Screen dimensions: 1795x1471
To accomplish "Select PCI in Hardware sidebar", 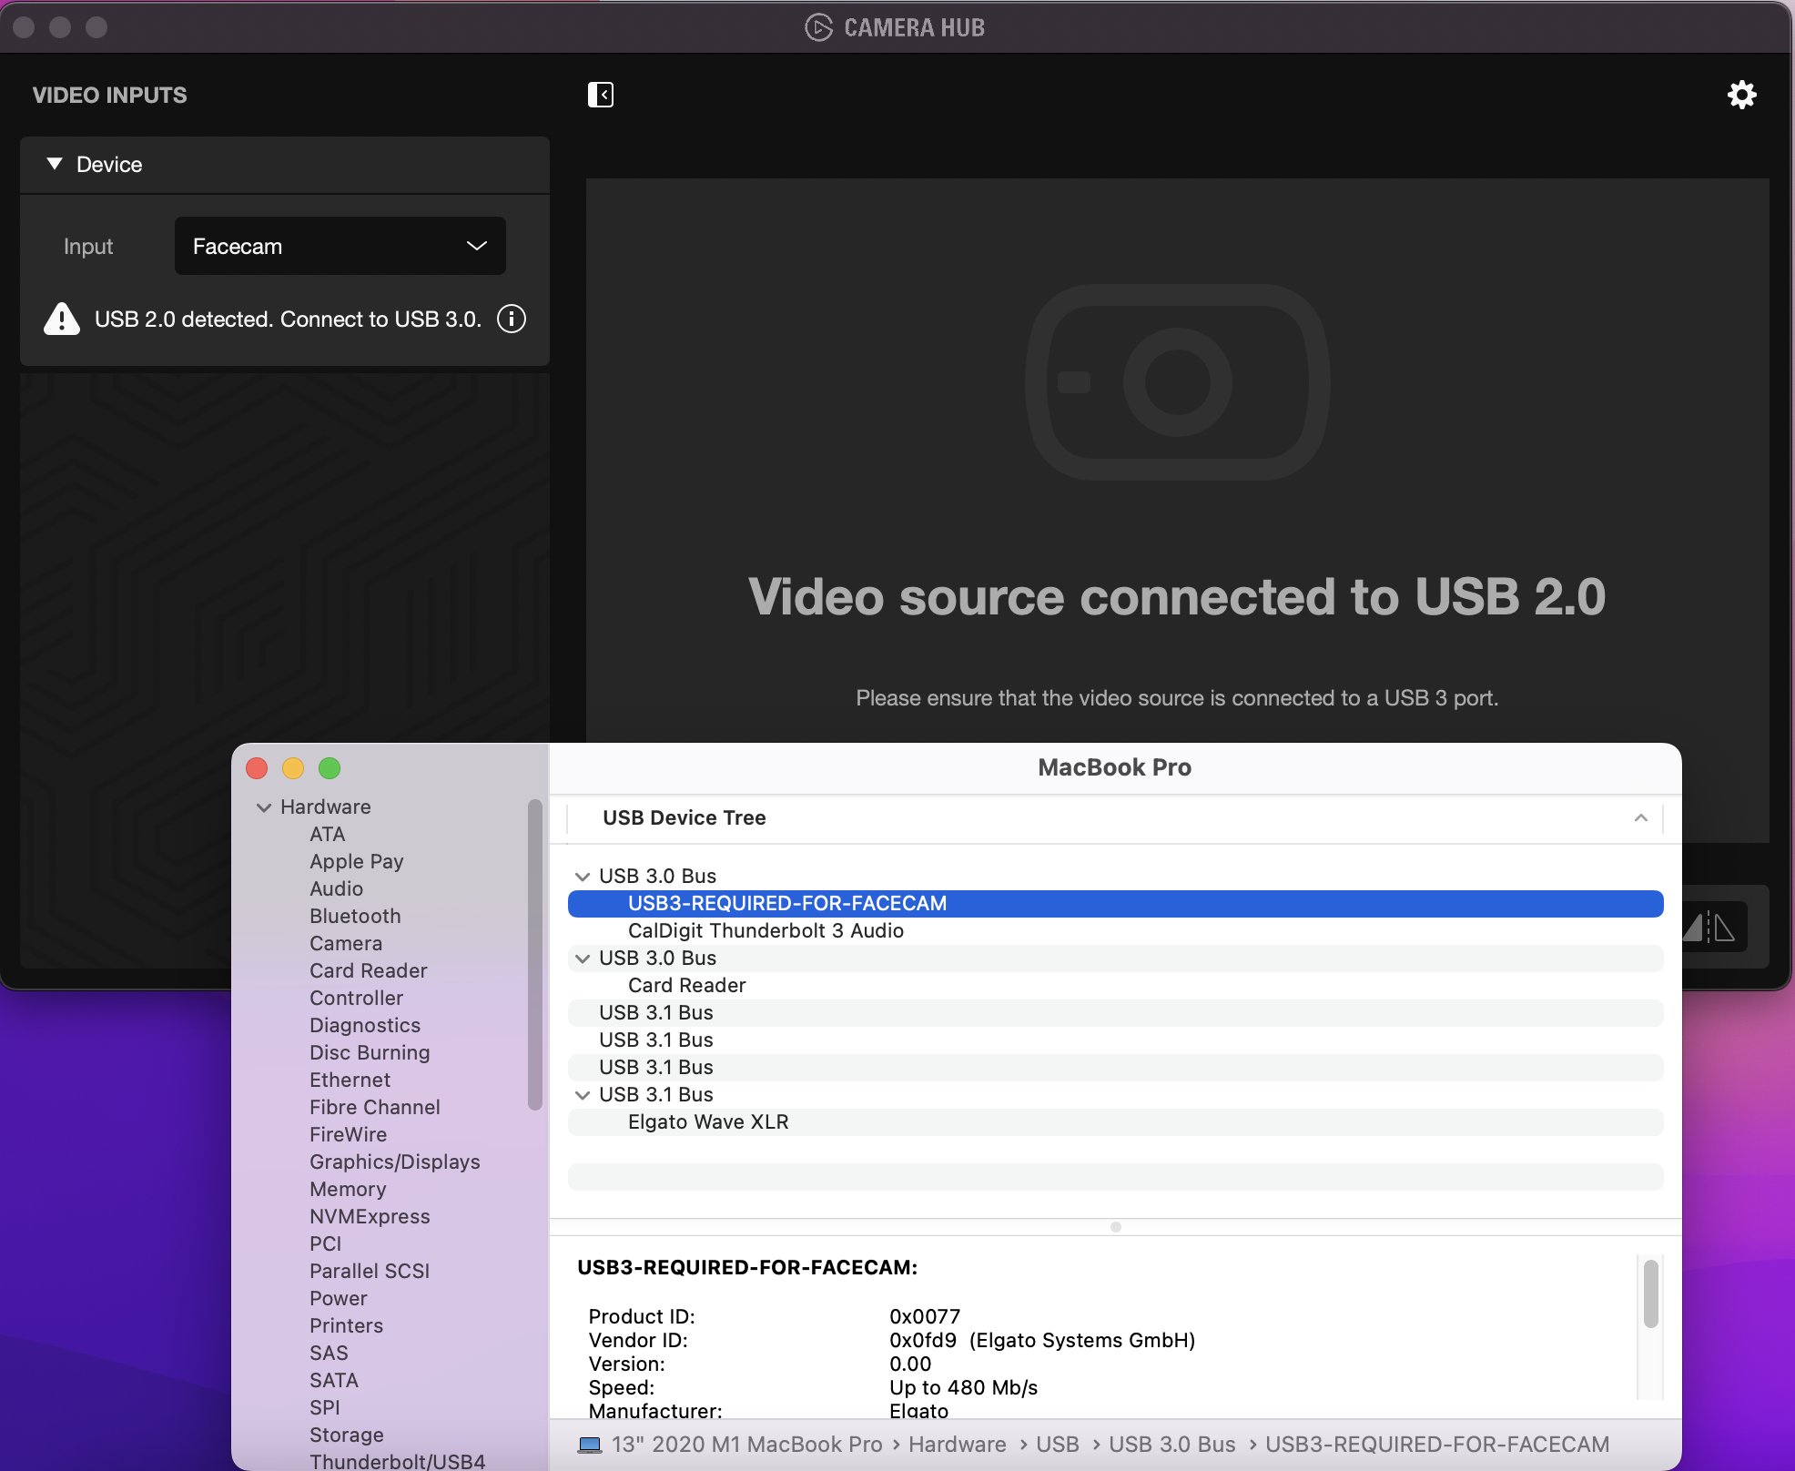I will pyautogui.click(x=325, y=1243).
